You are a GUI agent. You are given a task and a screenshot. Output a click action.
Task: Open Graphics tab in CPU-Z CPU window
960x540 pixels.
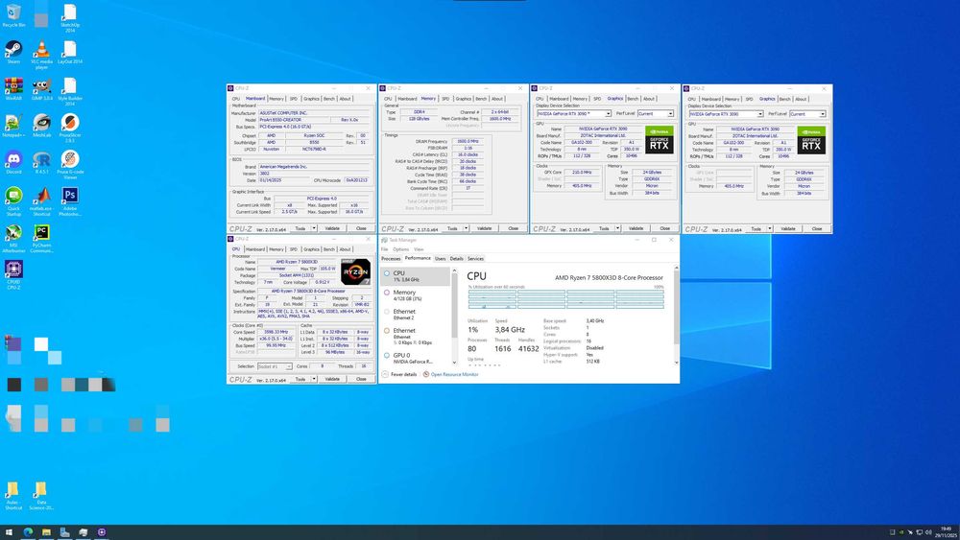(311, 249)
